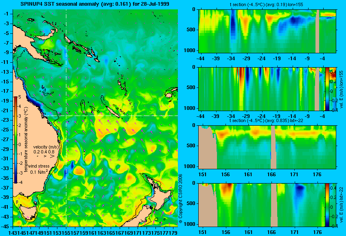
Task: Click the horizontal dashed lat=-22 section line on map
Action: [110, 116]
